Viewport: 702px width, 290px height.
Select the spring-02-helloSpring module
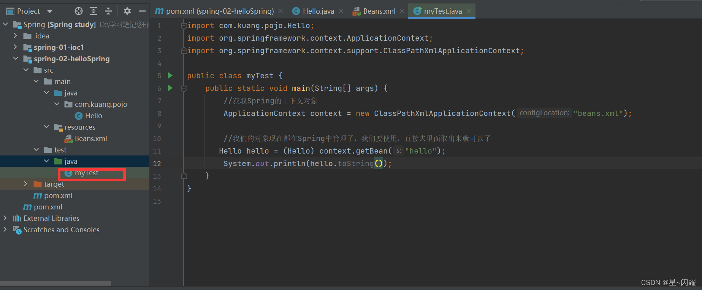coord(71,59)
